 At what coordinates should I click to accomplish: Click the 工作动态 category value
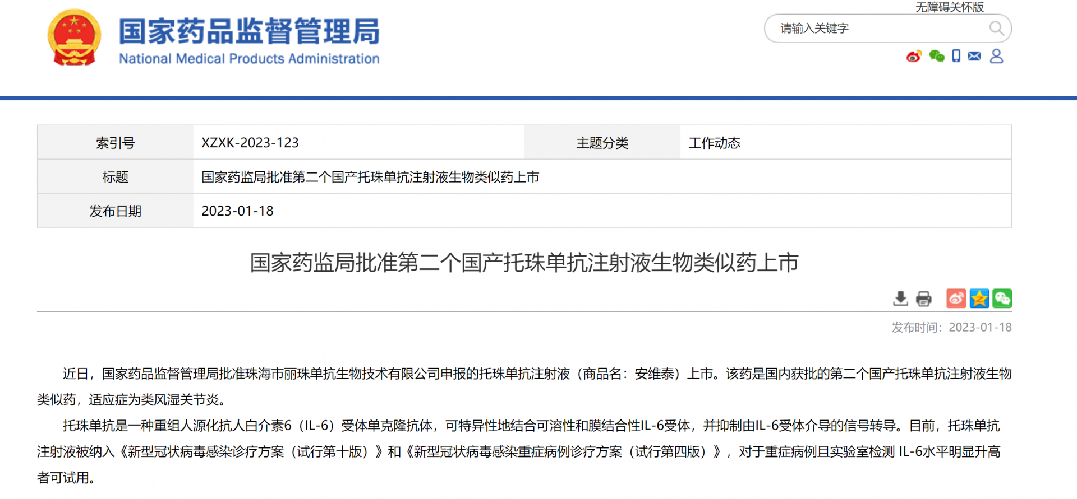point(714,143)
